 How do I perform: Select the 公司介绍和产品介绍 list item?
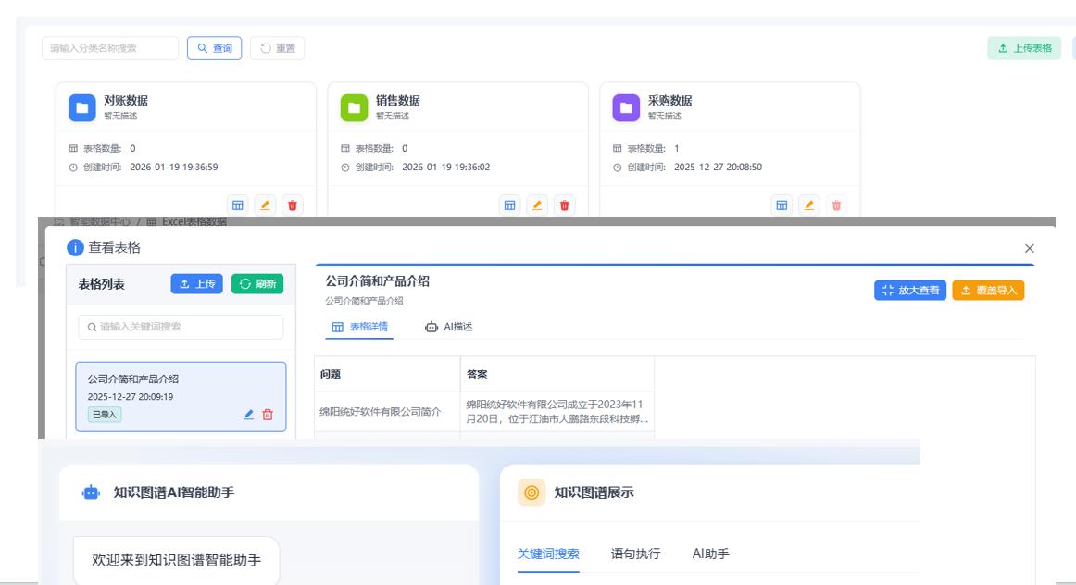tap(181, 396)
